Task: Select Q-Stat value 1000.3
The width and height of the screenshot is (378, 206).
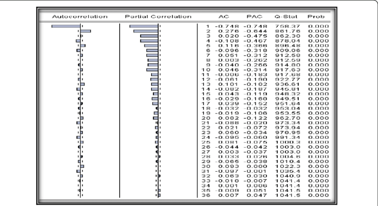Action: [288, 142]
